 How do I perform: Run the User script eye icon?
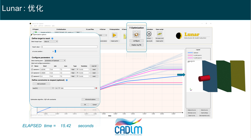pyautogui.click(x=159, y=34)
